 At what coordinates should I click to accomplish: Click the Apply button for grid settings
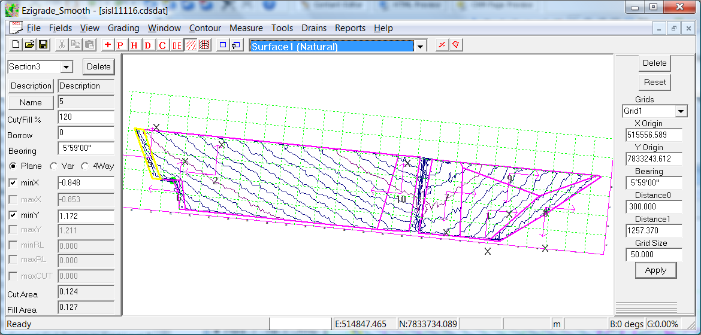(655, 270)
